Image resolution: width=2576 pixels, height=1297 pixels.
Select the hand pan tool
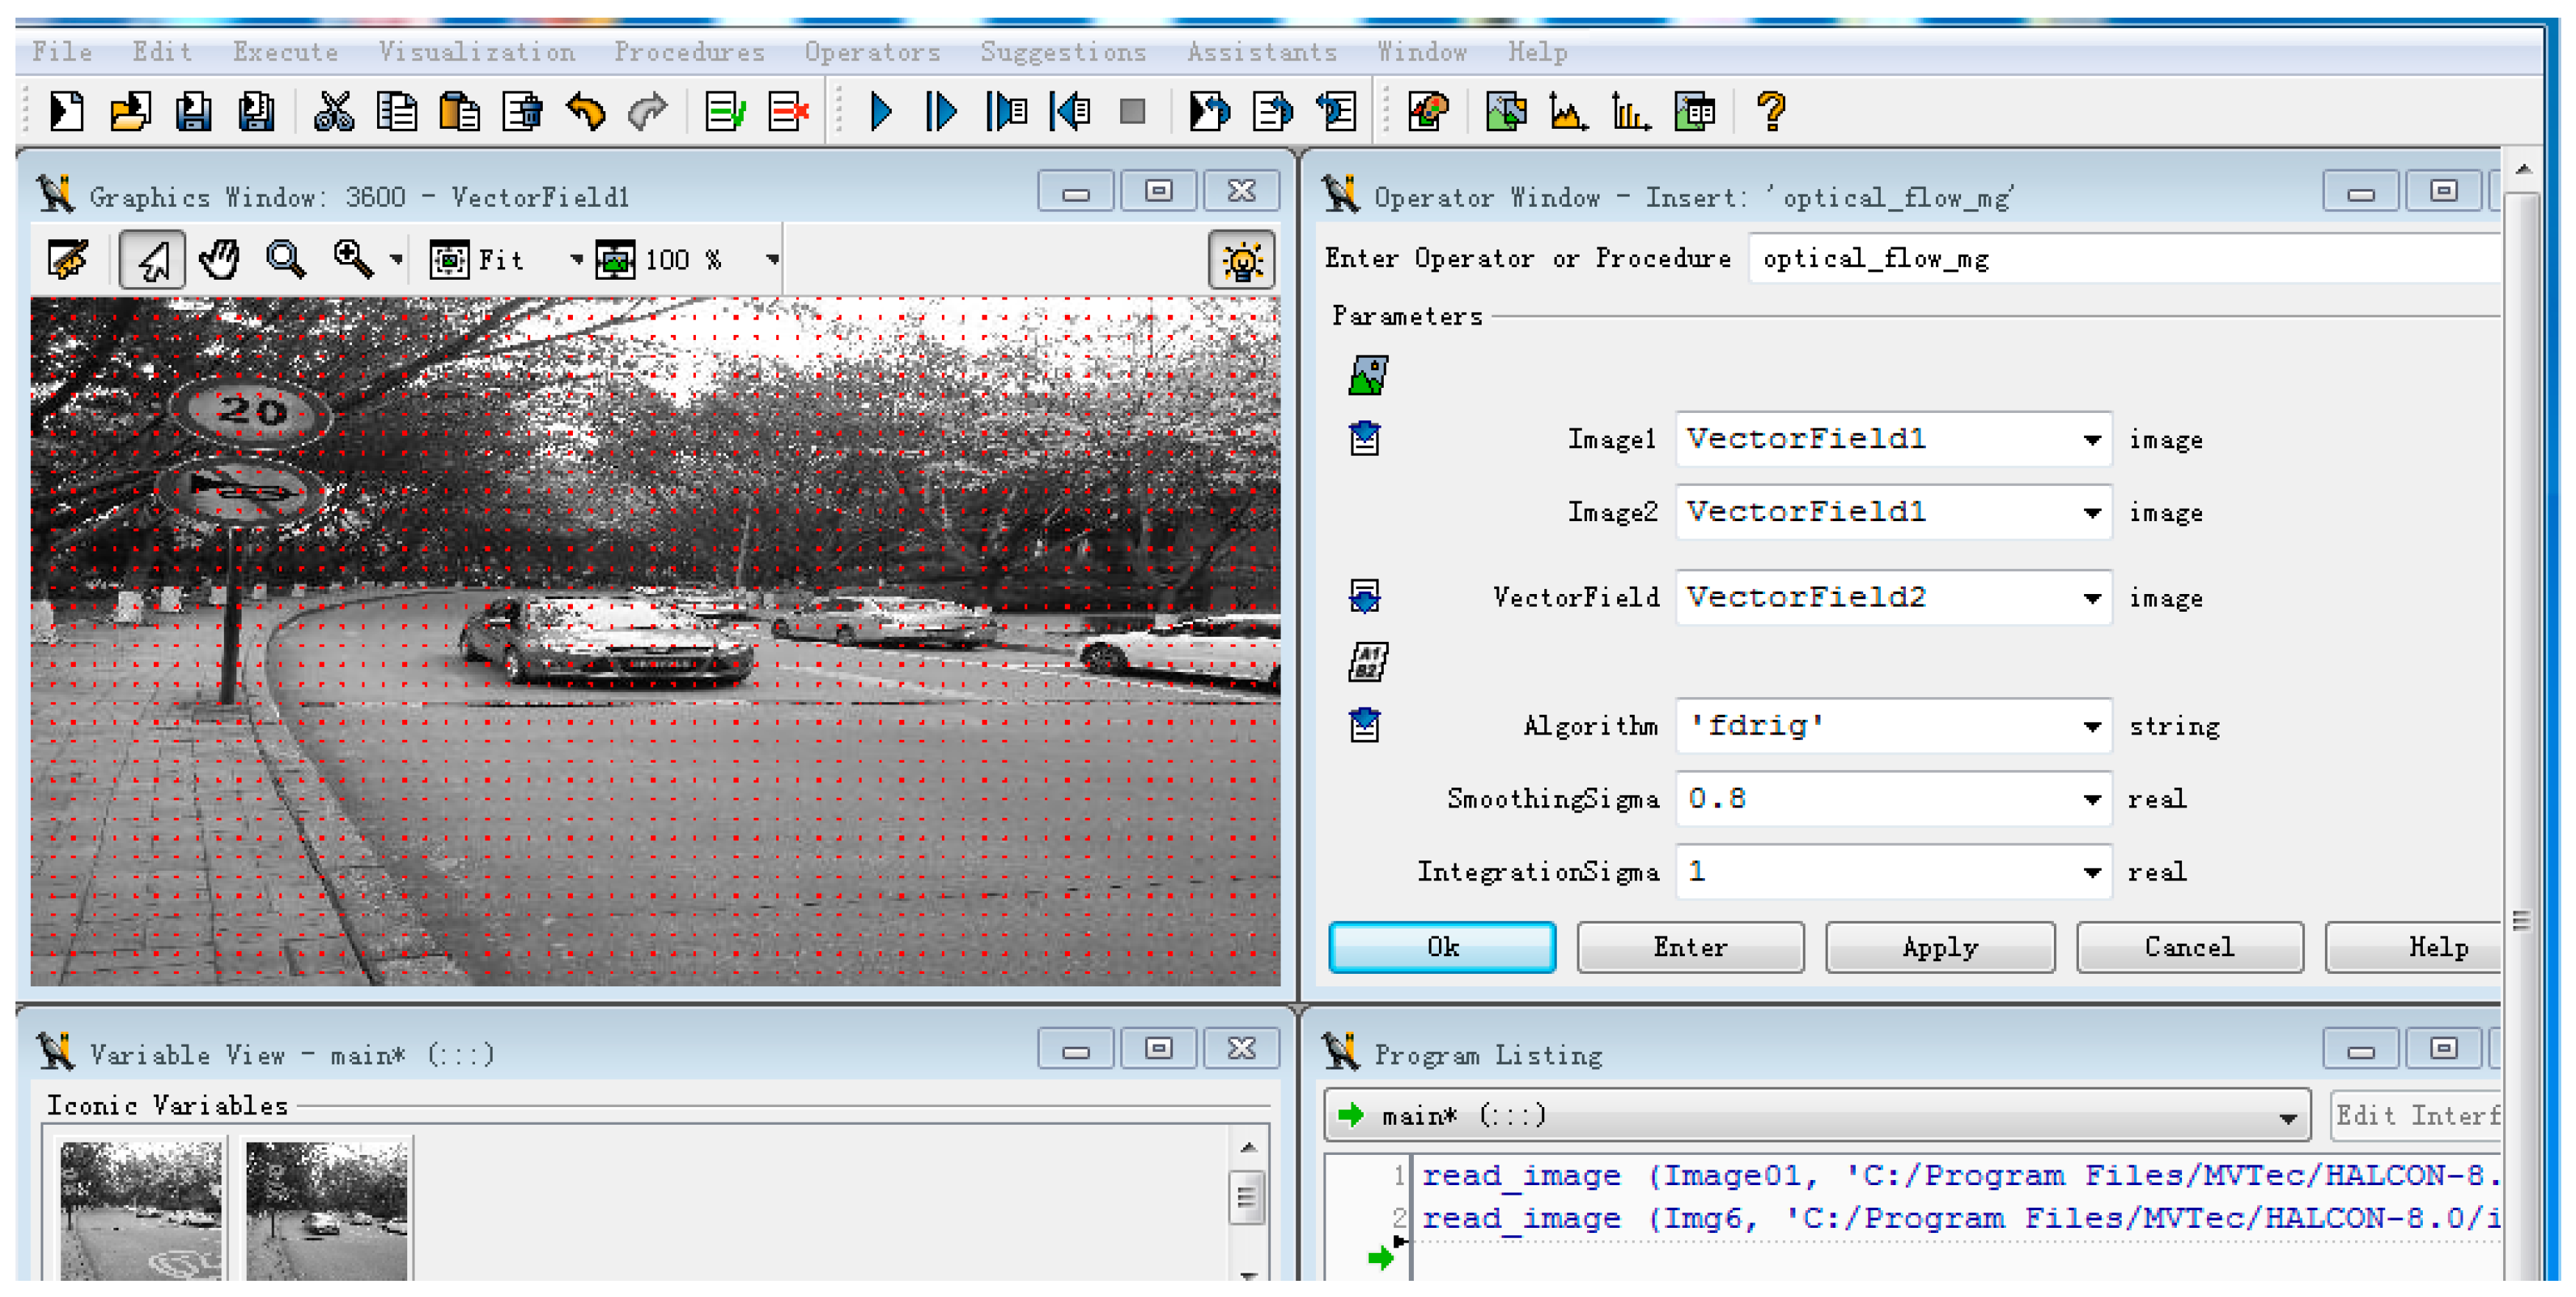tap(219, 260)
